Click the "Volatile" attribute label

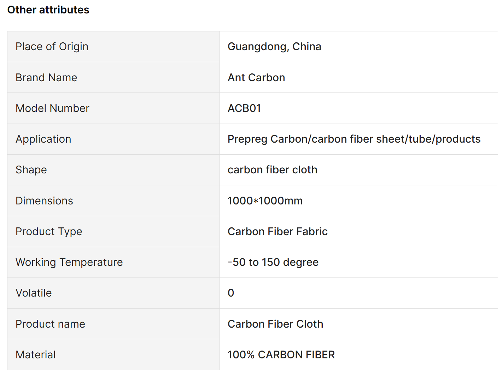34,293
